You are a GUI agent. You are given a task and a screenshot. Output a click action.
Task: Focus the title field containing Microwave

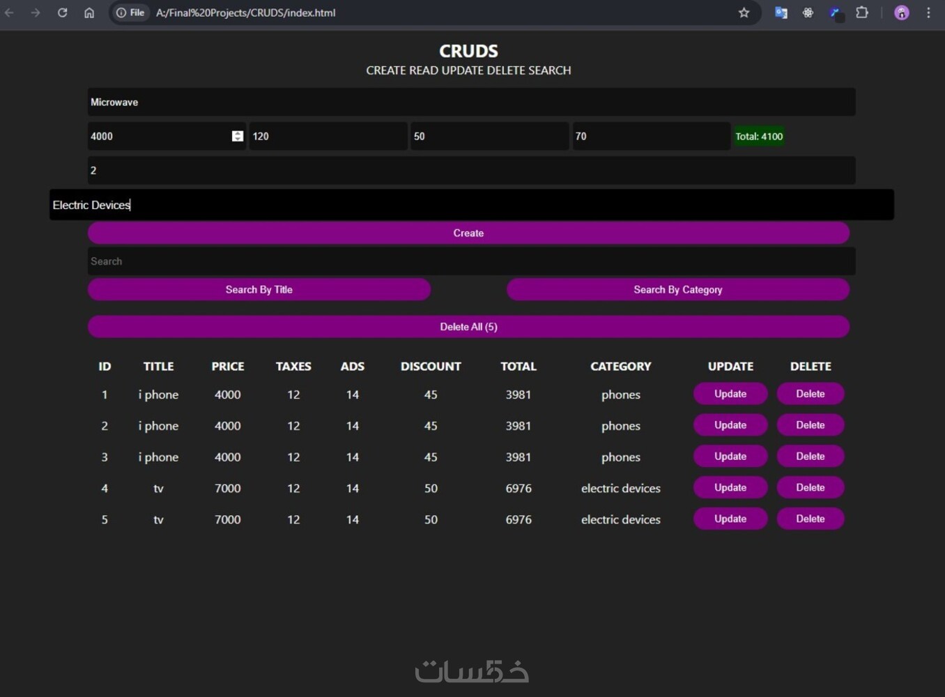coord(471,102)
